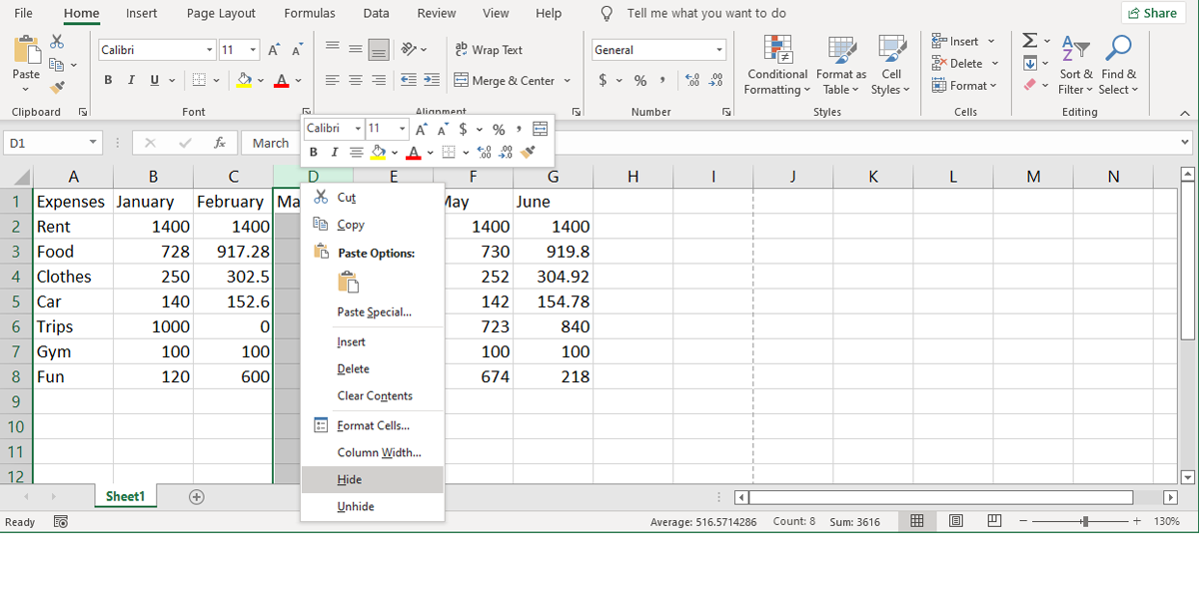Screen dimensions: 1199x599
Task: Select the Sheet1 tab
Action: [126, 496]
